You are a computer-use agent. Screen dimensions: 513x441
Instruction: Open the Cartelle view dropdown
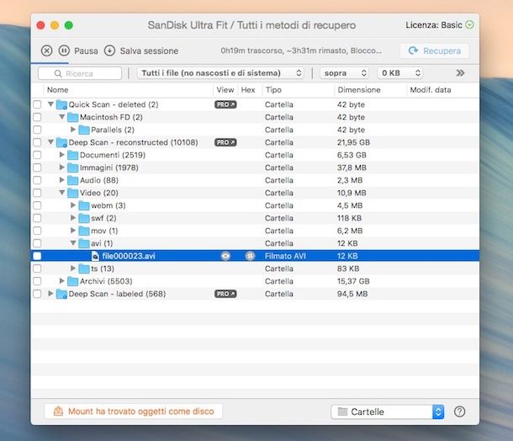(x=388, y=412)
